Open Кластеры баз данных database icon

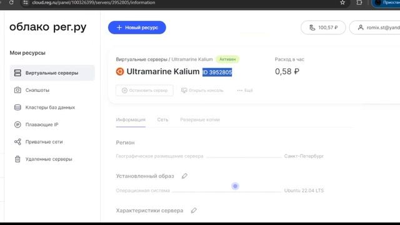(x=17, y=107)
